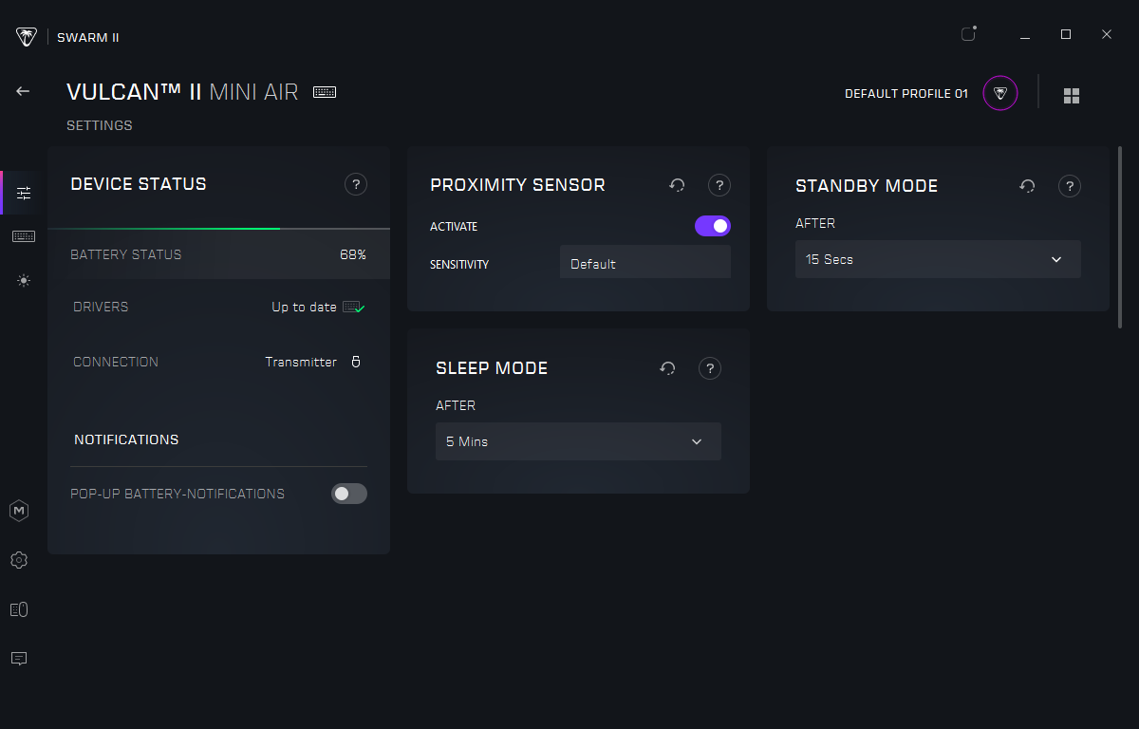This screenshot has height=729, width=1139.
Task: Close the Swarm II window
Action: click(x=1107, y=34)
